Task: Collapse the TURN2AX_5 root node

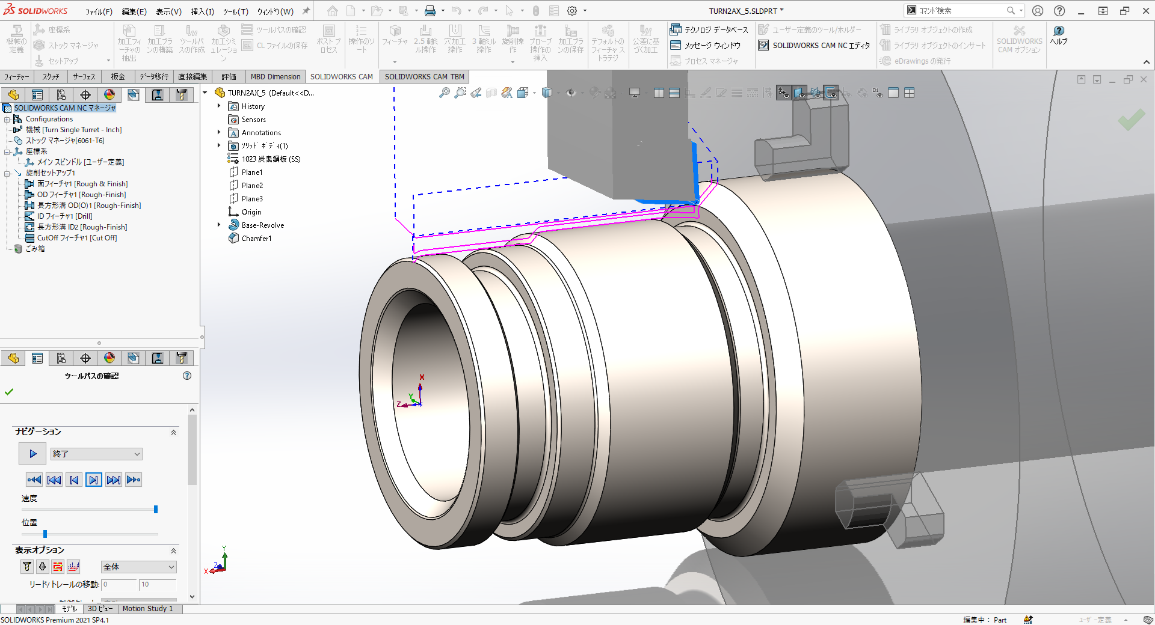Action: click(x=205, y=93)
